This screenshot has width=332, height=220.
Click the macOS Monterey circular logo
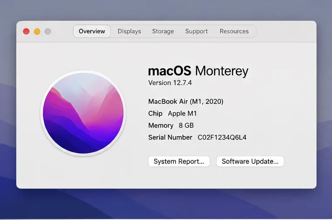pyautogui.click(x=83, y=113)
